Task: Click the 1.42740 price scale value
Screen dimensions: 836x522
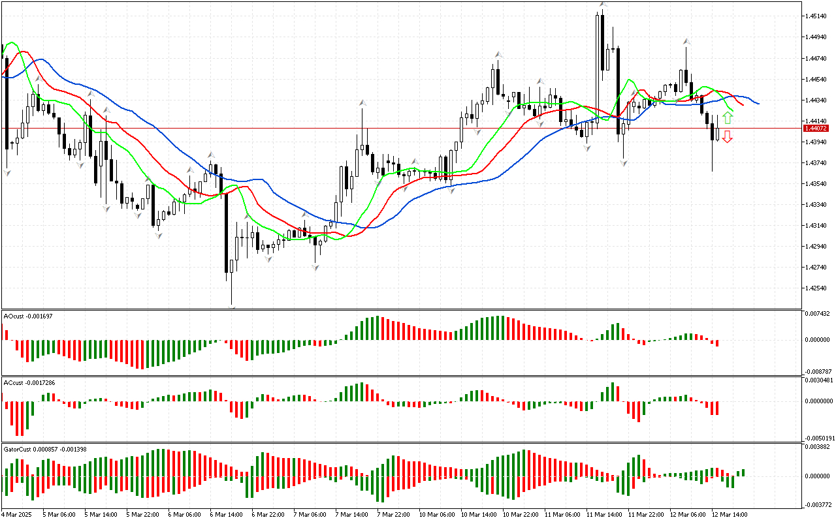Action: 816,268
